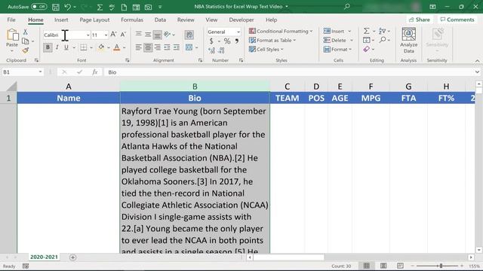This screenshot has width=483, height=271.
Task: Click the Analyze Data button
Action: coord(409,40)
